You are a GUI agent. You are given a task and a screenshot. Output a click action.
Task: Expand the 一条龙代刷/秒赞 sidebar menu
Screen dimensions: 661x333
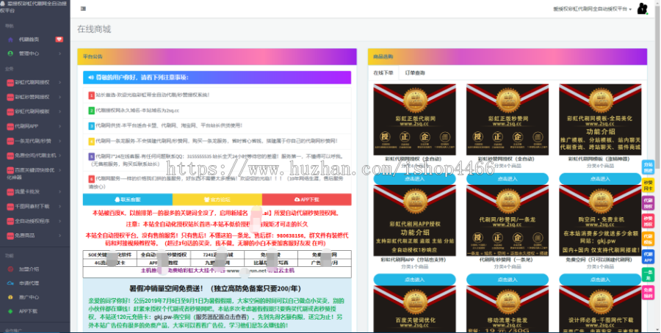point(35,141)
